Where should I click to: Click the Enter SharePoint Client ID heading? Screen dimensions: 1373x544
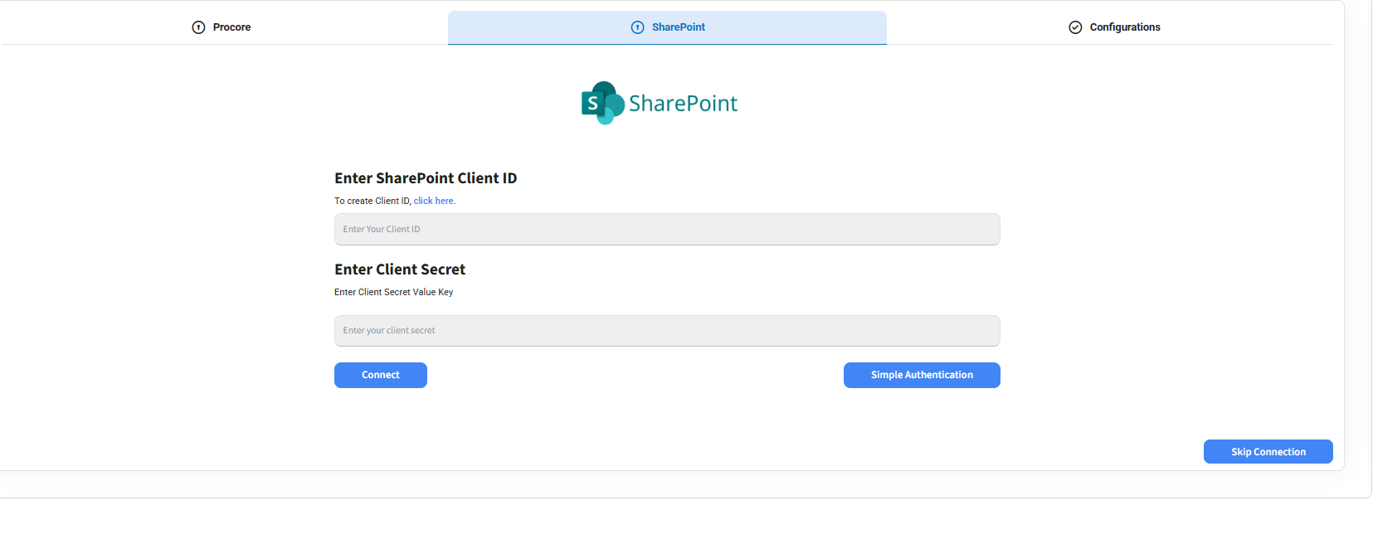426,178
